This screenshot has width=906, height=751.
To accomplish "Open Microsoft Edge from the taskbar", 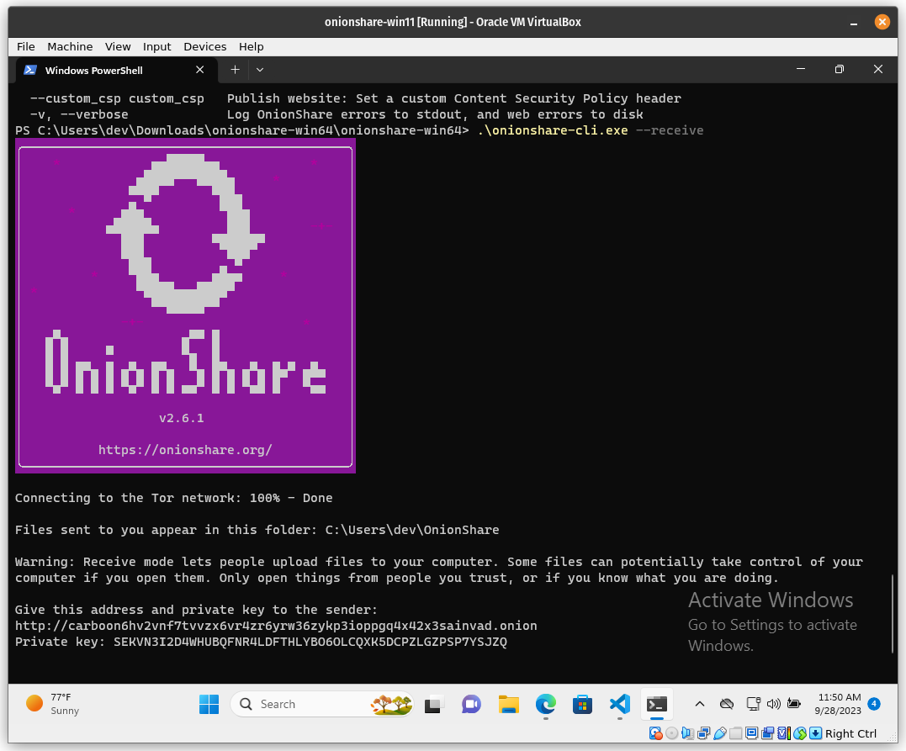I will pyautogui.click(x=546, y=704).
